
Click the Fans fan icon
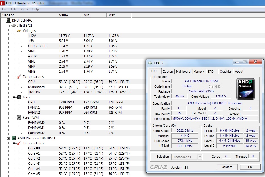19,97
